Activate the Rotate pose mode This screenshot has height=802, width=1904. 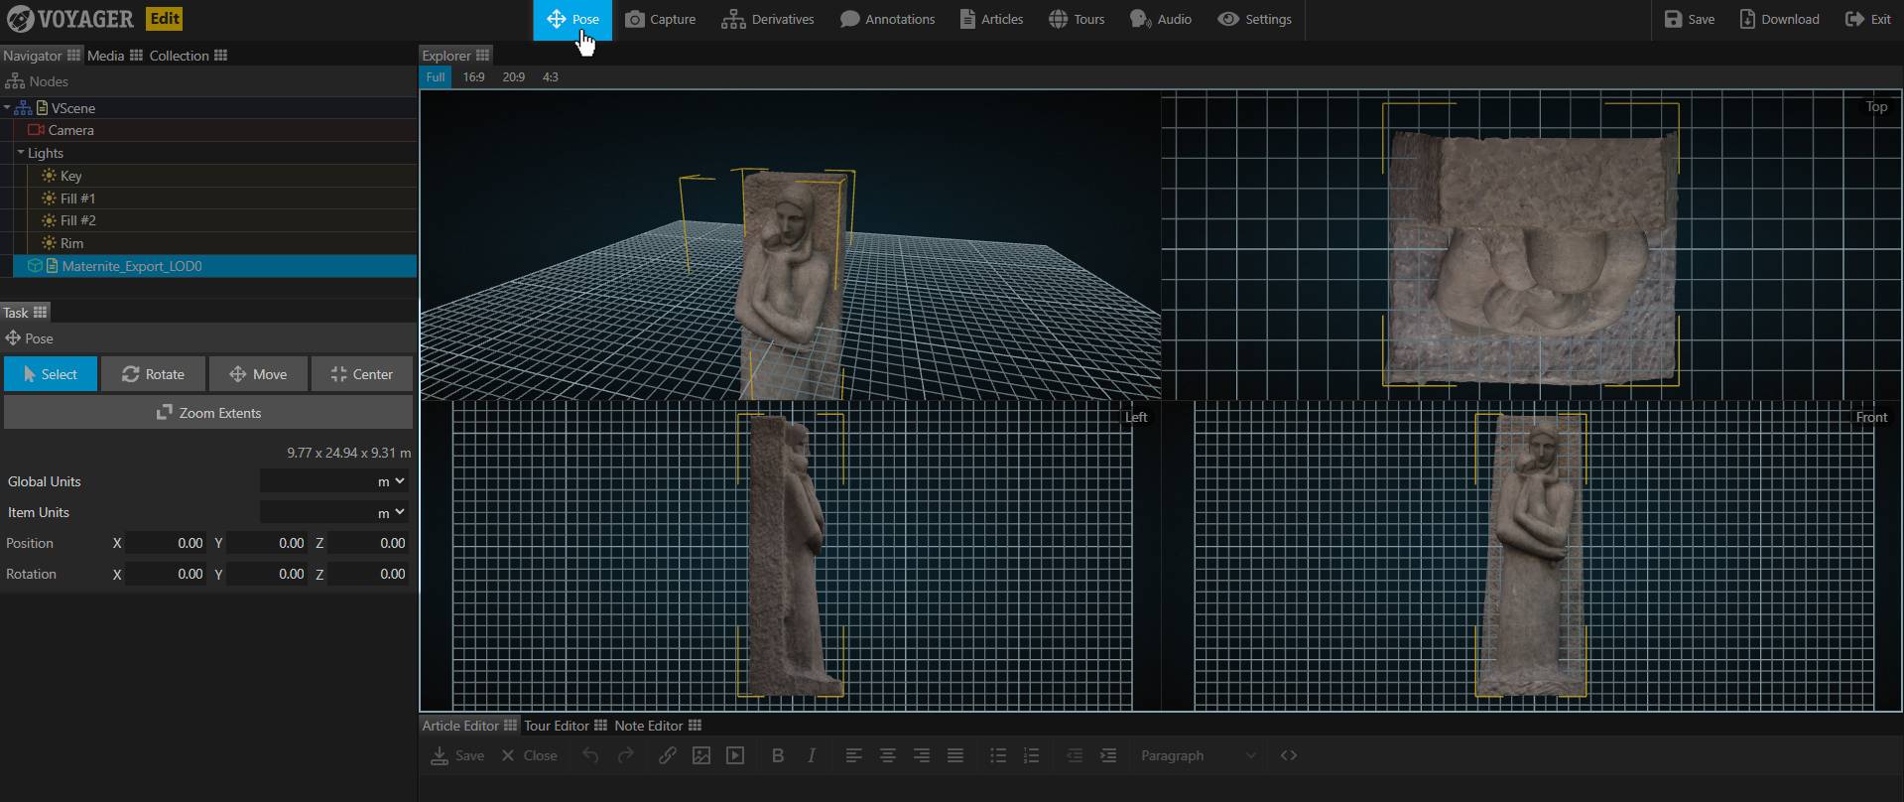[x=153, y=374]
